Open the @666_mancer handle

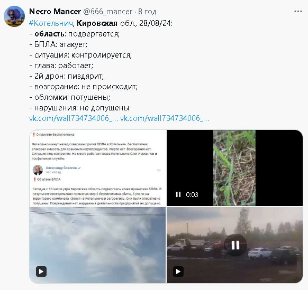tap(107, 12)
